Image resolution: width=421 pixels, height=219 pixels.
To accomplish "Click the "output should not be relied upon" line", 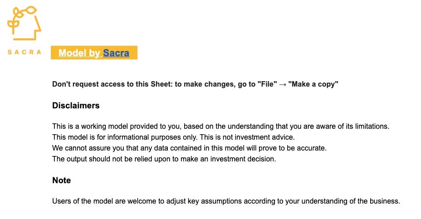I will pos(164,159).
